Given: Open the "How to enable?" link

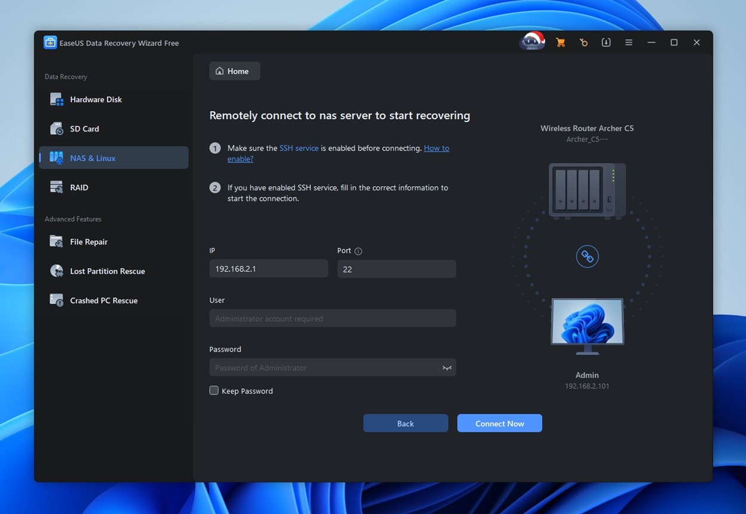Looking at the screenshot, I should pos(436,149).
